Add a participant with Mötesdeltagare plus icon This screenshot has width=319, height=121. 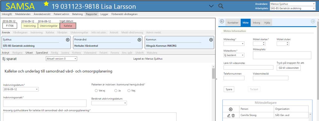coord(231,109)
